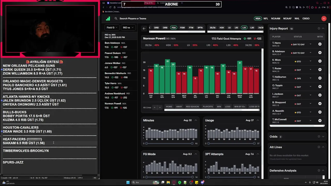331x186 pixels.
Task: Toggle the FGM stat pill
Action: 182,28
